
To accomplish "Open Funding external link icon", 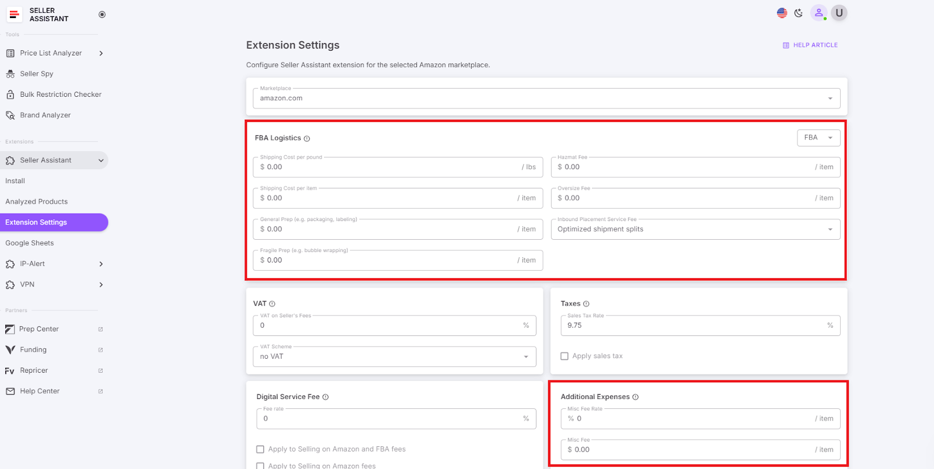I will coord(100,350).
